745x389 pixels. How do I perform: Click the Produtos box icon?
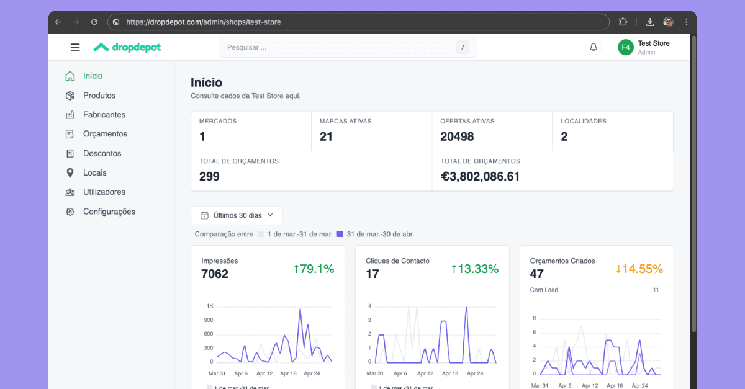coord(70,96)
